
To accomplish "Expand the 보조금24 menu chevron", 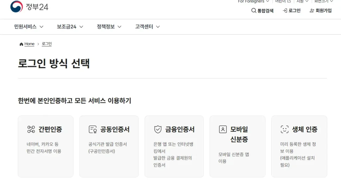I will pyautogui.click(x=81, y=27).
